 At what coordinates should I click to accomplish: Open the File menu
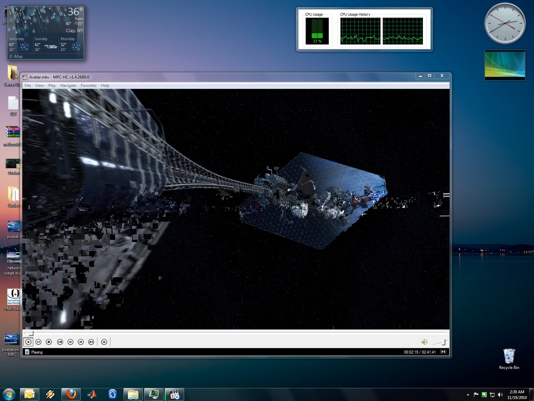point(28,86)
